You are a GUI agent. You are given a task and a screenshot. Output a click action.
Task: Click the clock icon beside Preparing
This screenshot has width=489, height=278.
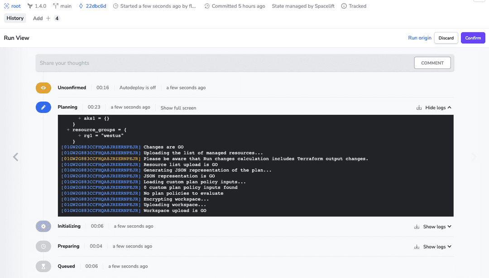(43, 246)
